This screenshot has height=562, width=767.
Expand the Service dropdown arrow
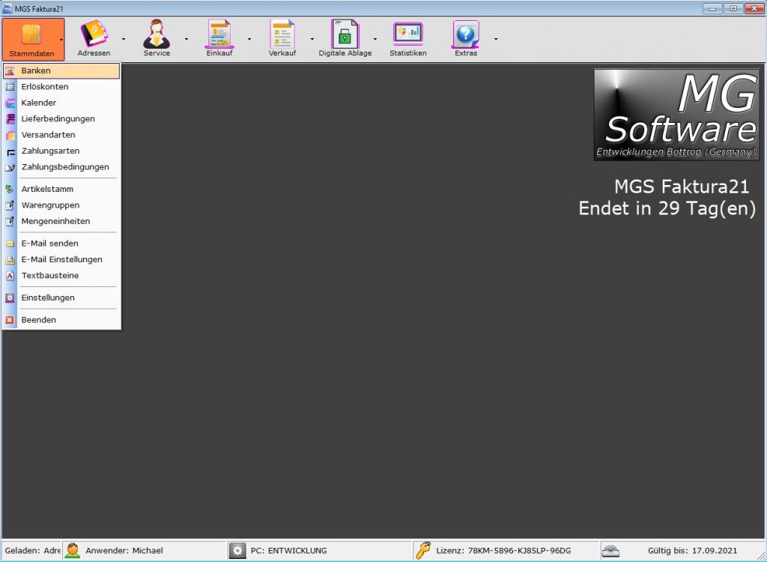[187, 39]
